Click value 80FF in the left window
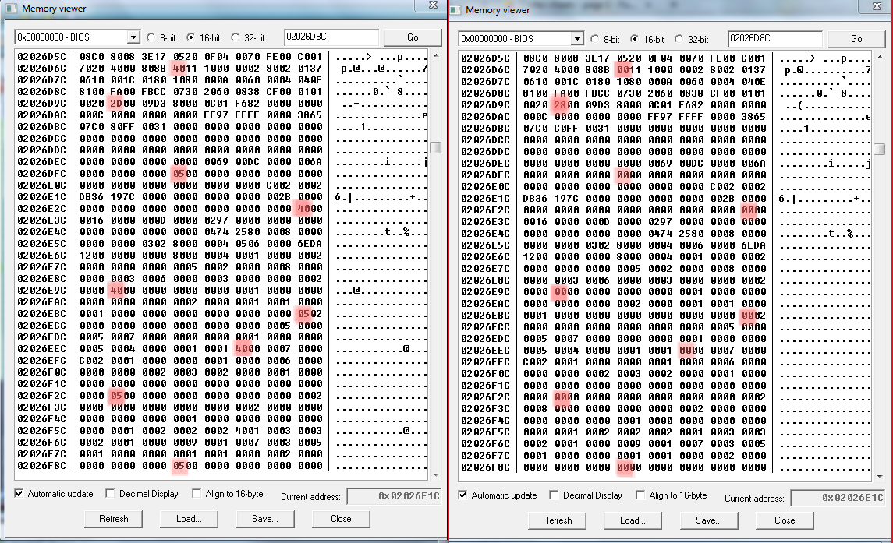Viewport: 893px width, 543px height. pos(123,126)
